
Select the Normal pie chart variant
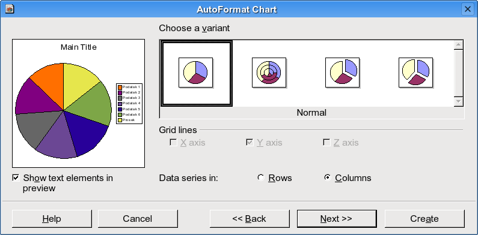(x=196, y=73)
